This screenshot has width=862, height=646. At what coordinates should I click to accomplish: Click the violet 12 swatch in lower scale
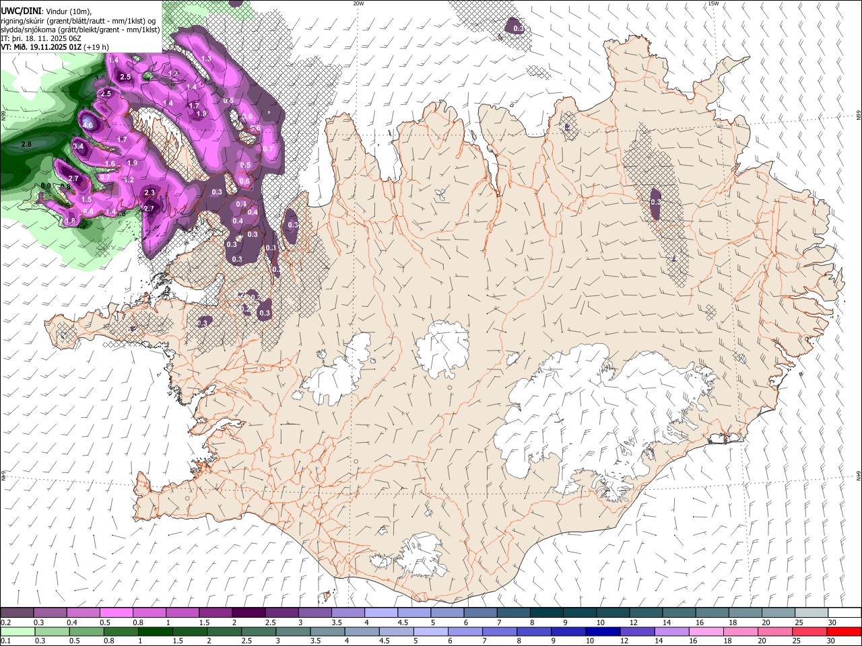(x=637, y=631)
